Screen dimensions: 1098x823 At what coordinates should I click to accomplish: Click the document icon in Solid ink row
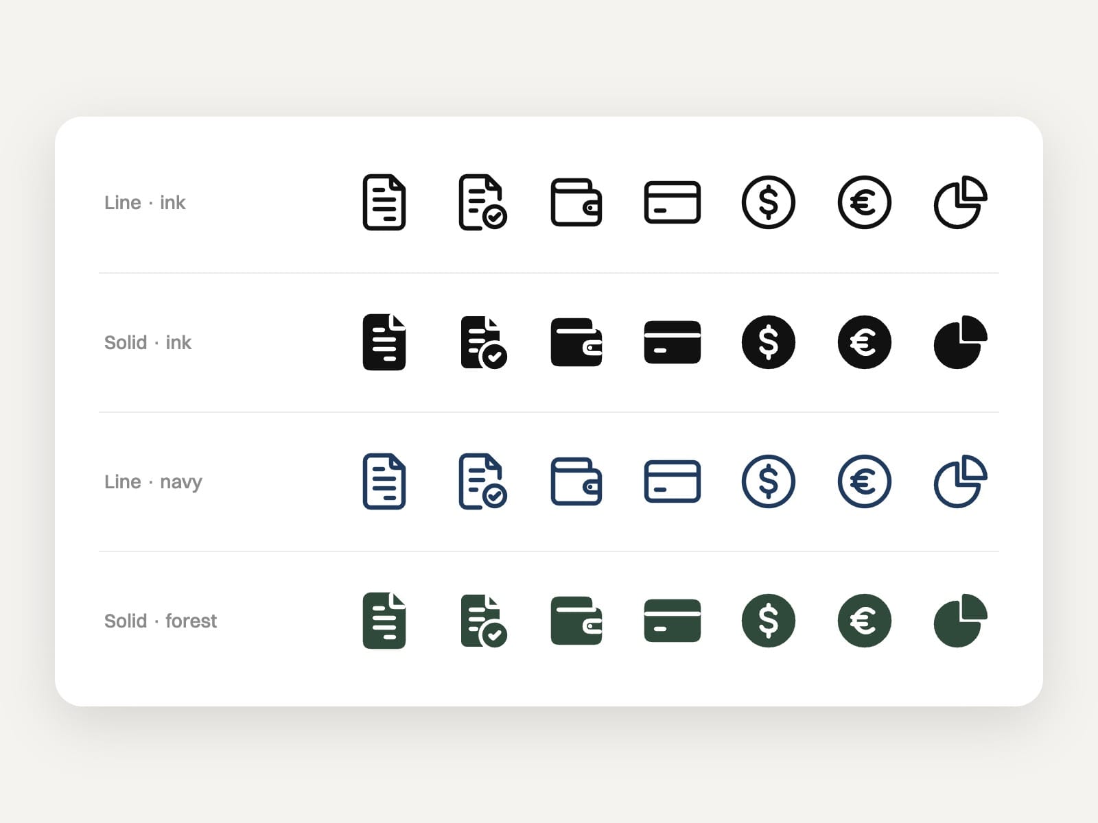pyautogui.click(x=384, y=342)
